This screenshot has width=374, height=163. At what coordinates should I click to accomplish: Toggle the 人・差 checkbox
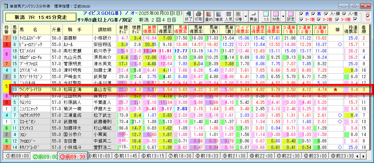click(x=344, y=14)
